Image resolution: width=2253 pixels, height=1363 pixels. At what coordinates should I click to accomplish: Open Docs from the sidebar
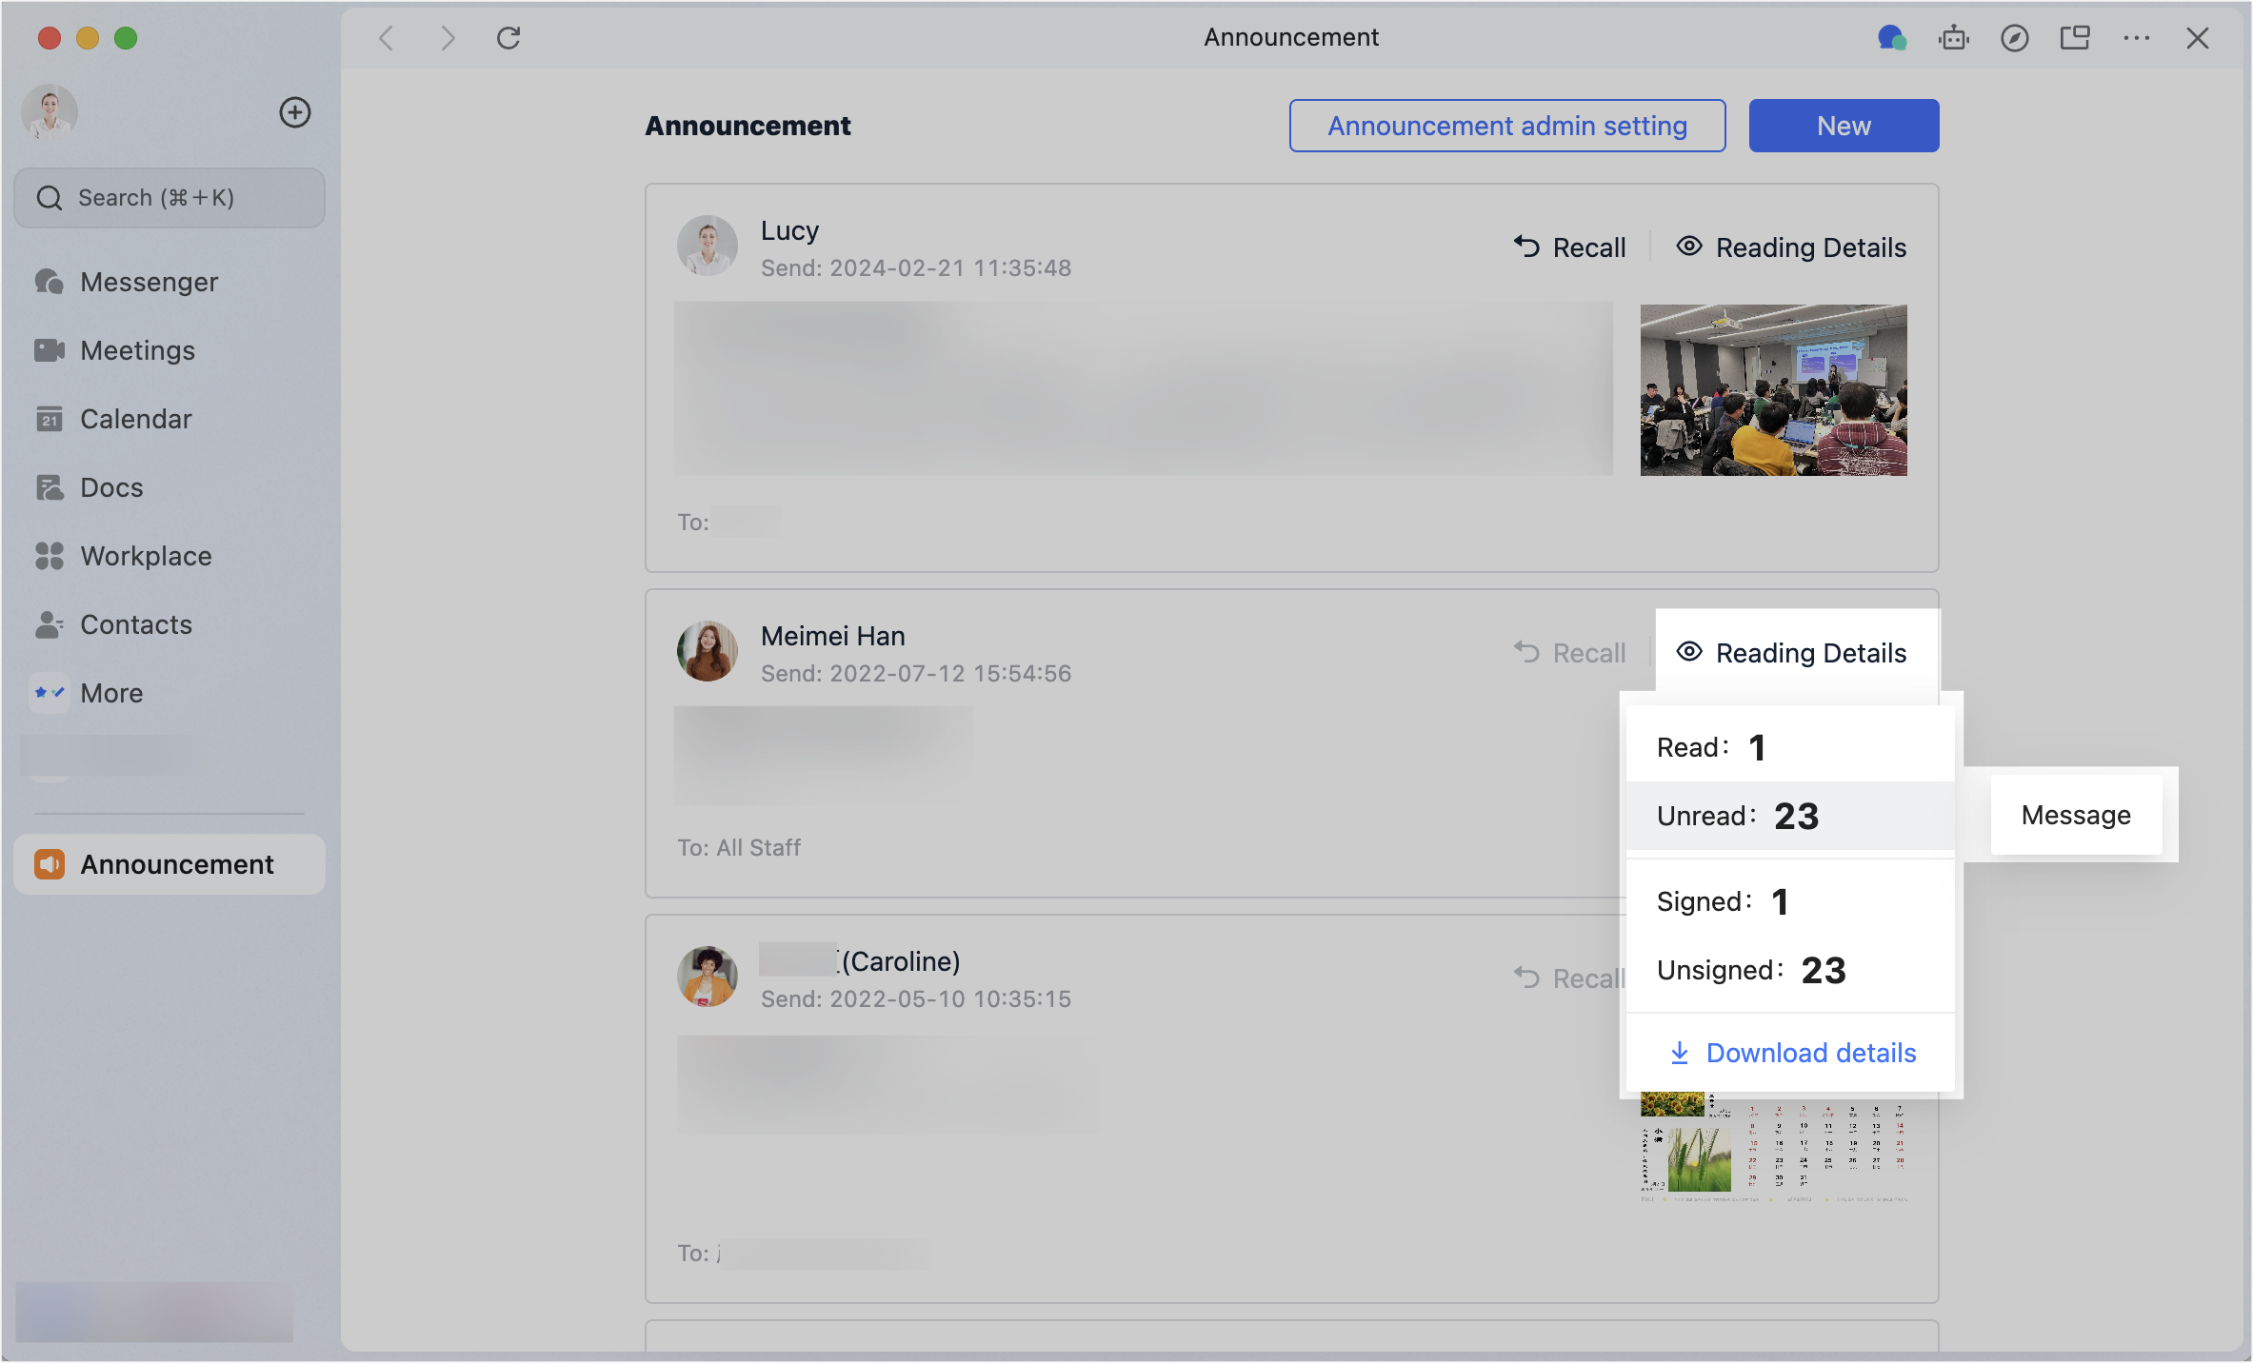(x=111, y=487)
